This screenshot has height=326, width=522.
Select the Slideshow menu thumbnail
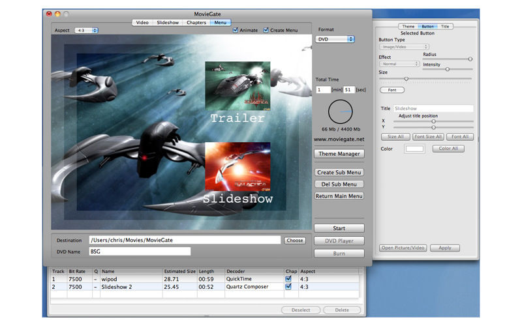point(238,167)
